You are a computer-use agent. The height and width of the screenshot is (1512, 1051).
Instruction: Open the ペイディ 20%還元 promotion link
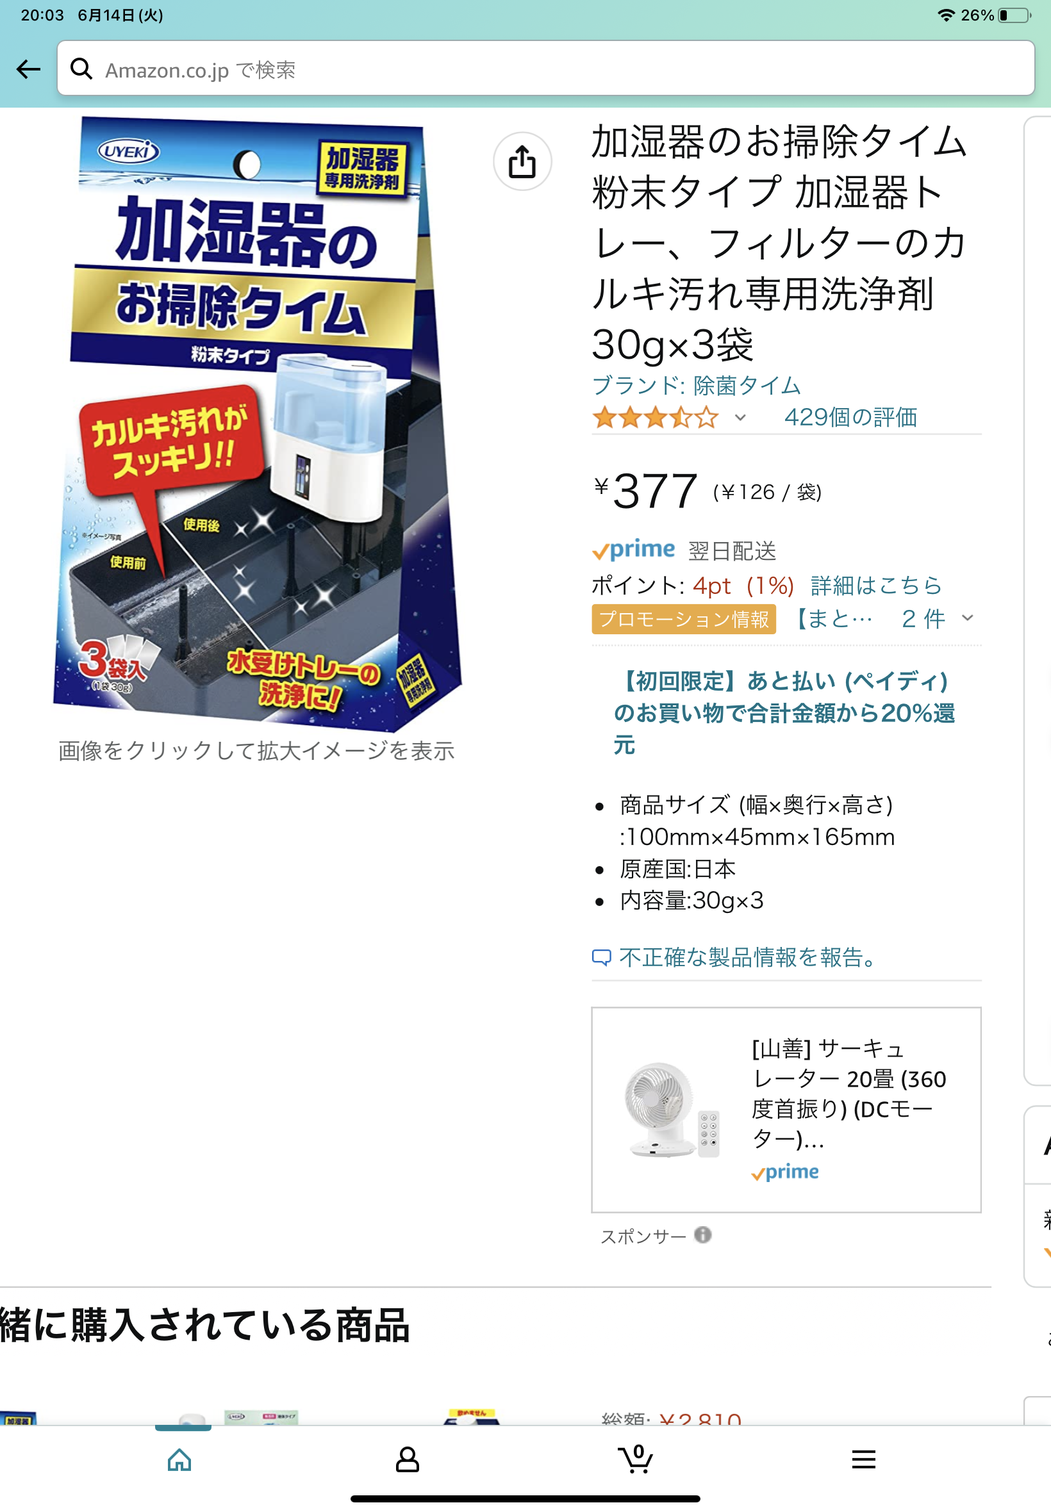click(x=784, y=713)
